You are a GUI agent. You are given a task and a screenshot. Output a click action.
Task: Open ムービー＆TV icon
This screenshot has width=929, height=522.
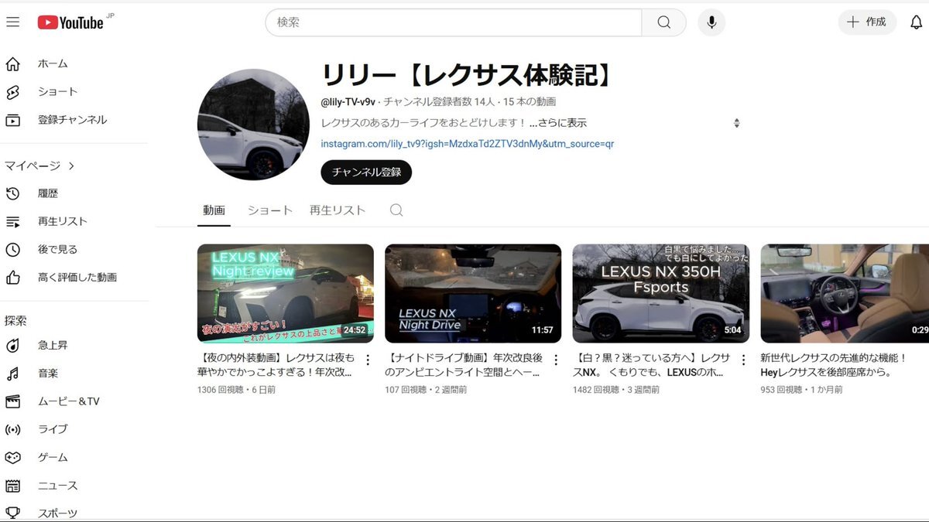pyautogui.click(x=12, y=401)
